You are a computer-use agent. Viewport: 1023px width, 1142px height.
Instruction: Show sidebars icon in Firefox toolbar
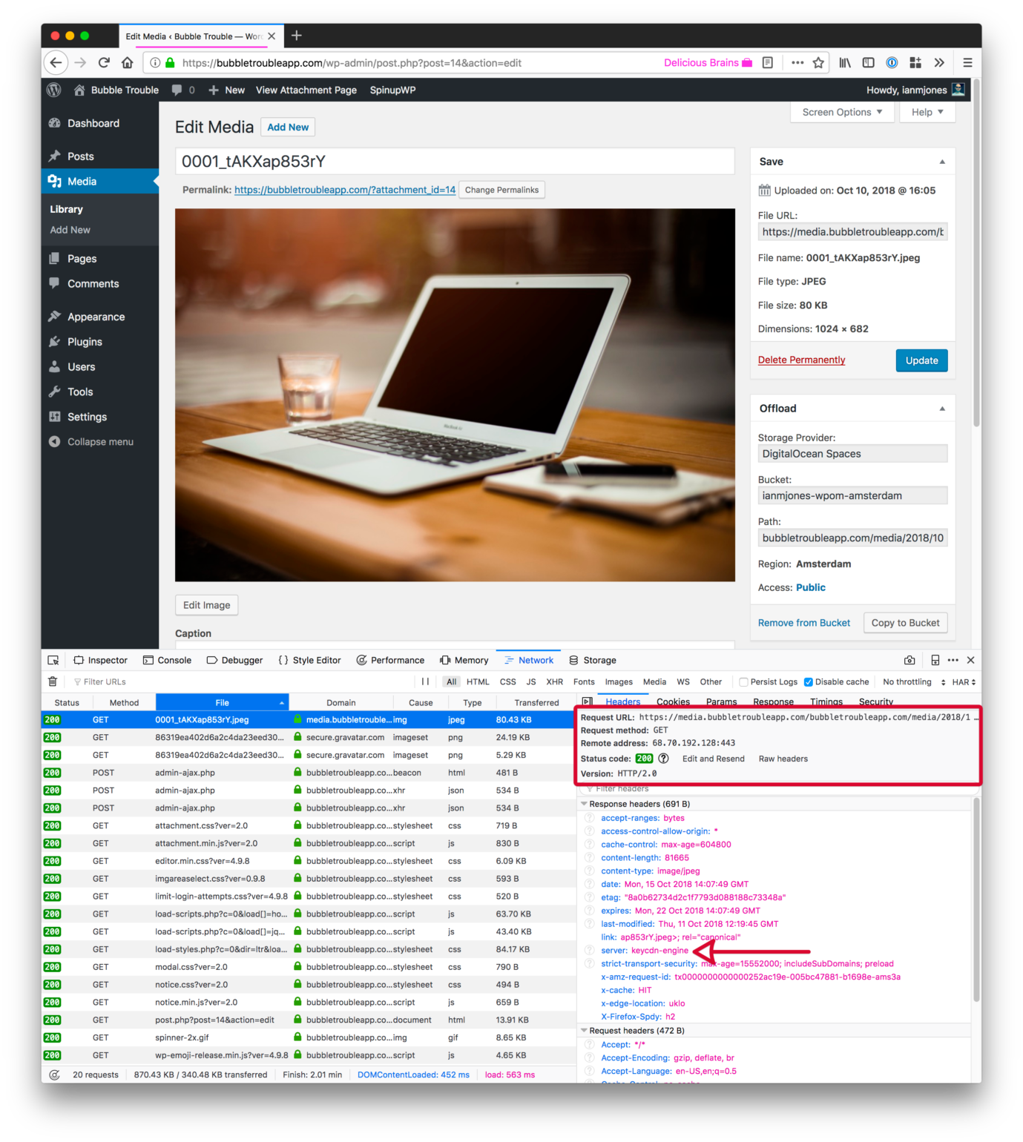[x=869, y=63]
